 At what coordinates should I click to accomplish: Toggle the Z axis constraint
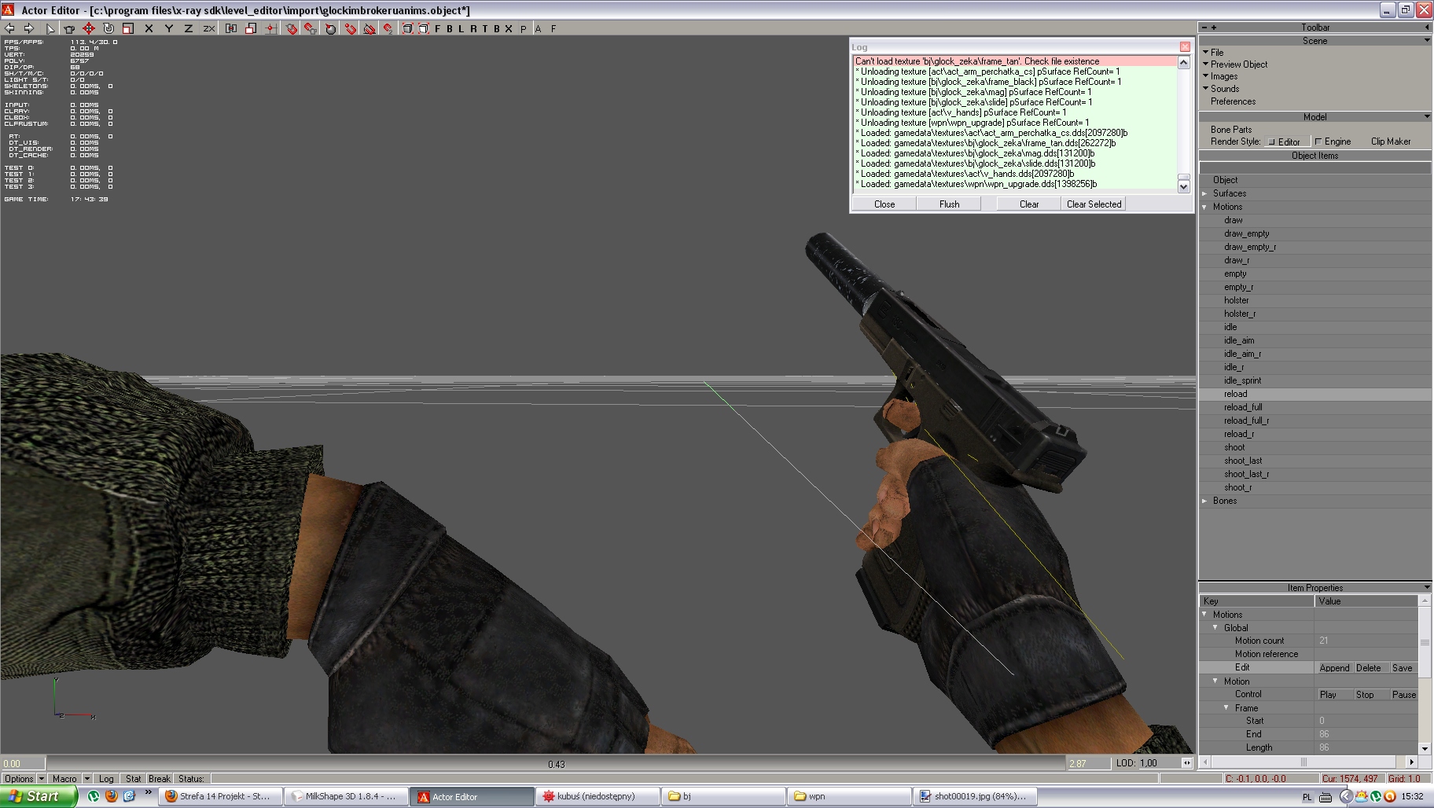click(188, 28)
